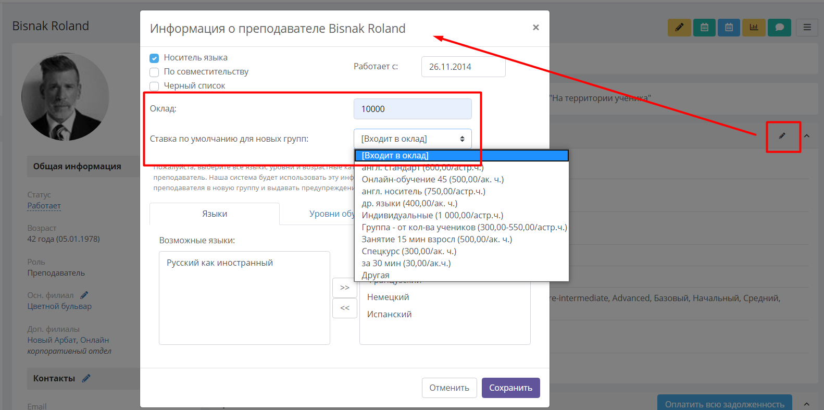The image size is (824, 410).
Task: Open the 'Новый Арбат, Онлайн' branches link
Action: pos(68,340)
